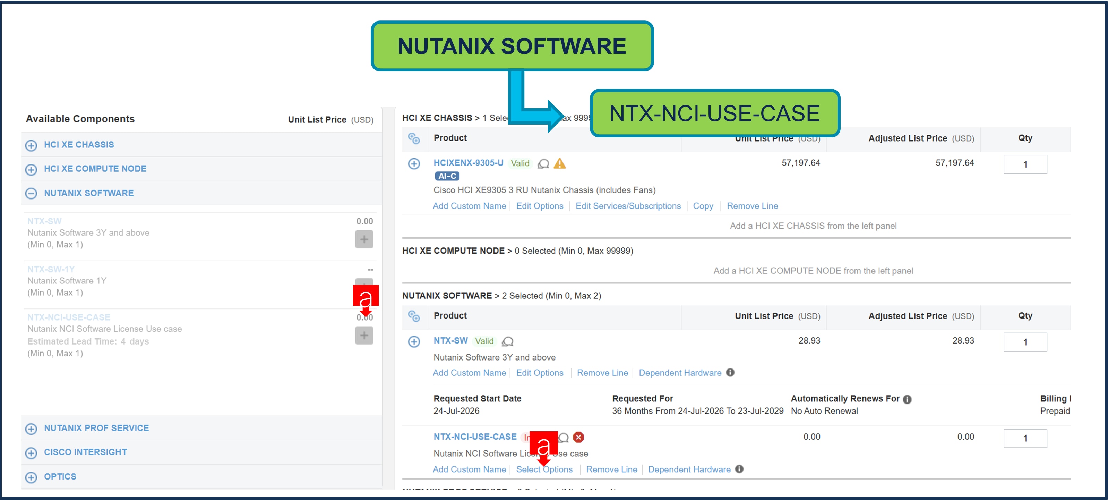Screen dimensions: 1108x500
Task: Add Custom Name for NTX-SW
Action: (469, 373)
